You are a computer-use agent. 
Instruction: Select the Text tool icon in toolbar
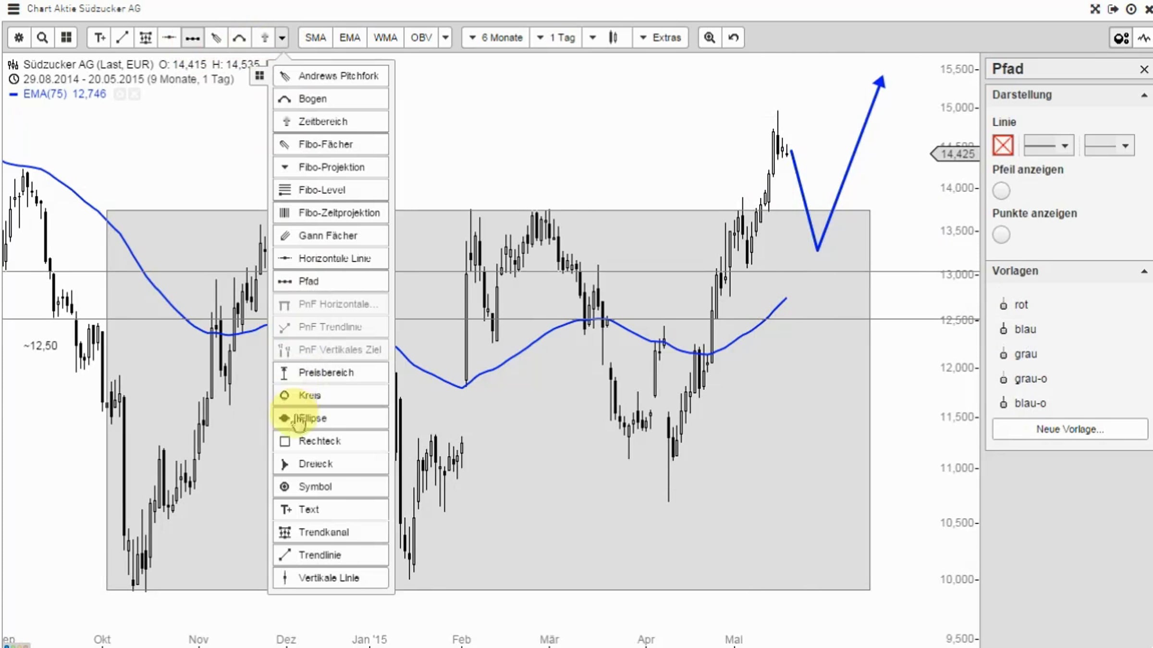(99, 37)
